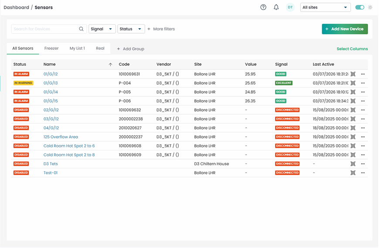Open QR code for sensor 02/G/12

coord(353,110)
